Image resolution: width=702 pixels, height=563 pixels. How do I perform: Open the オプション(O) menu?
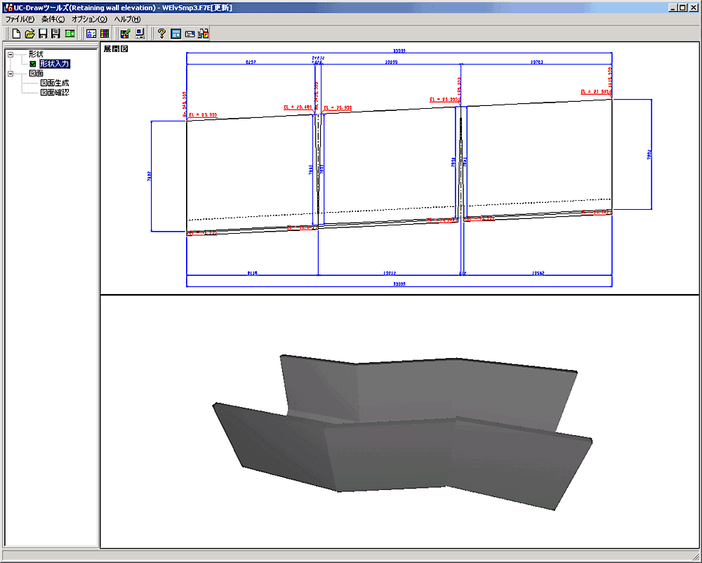point(90,20)
